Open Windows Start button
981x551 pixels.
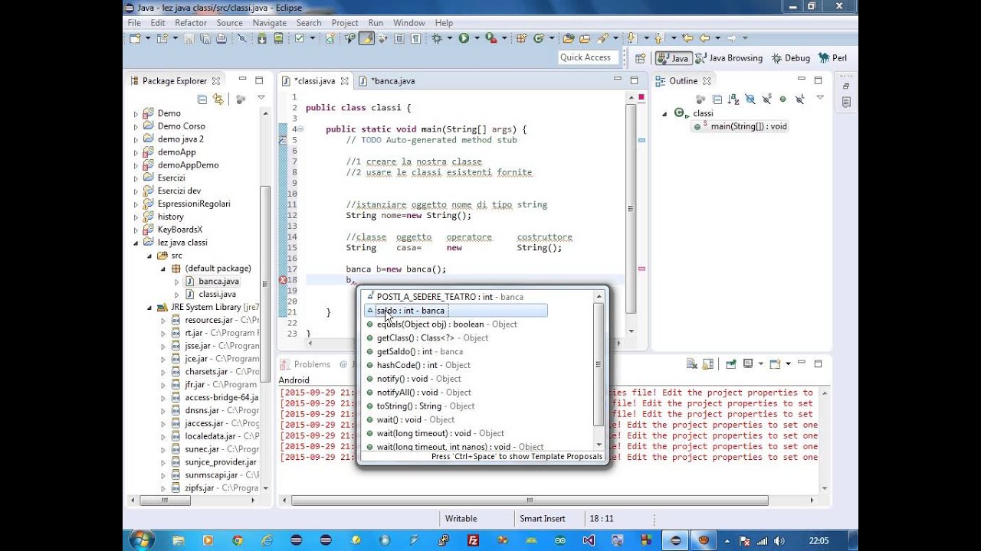pyautogui.click(x=142, y=540)
